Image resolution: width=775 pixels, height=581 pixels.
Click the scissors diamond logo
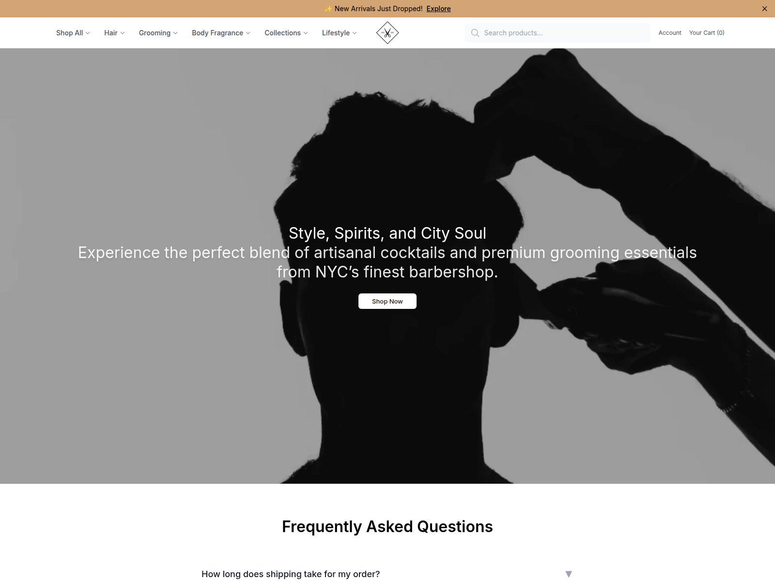click(x=387, y=33)
